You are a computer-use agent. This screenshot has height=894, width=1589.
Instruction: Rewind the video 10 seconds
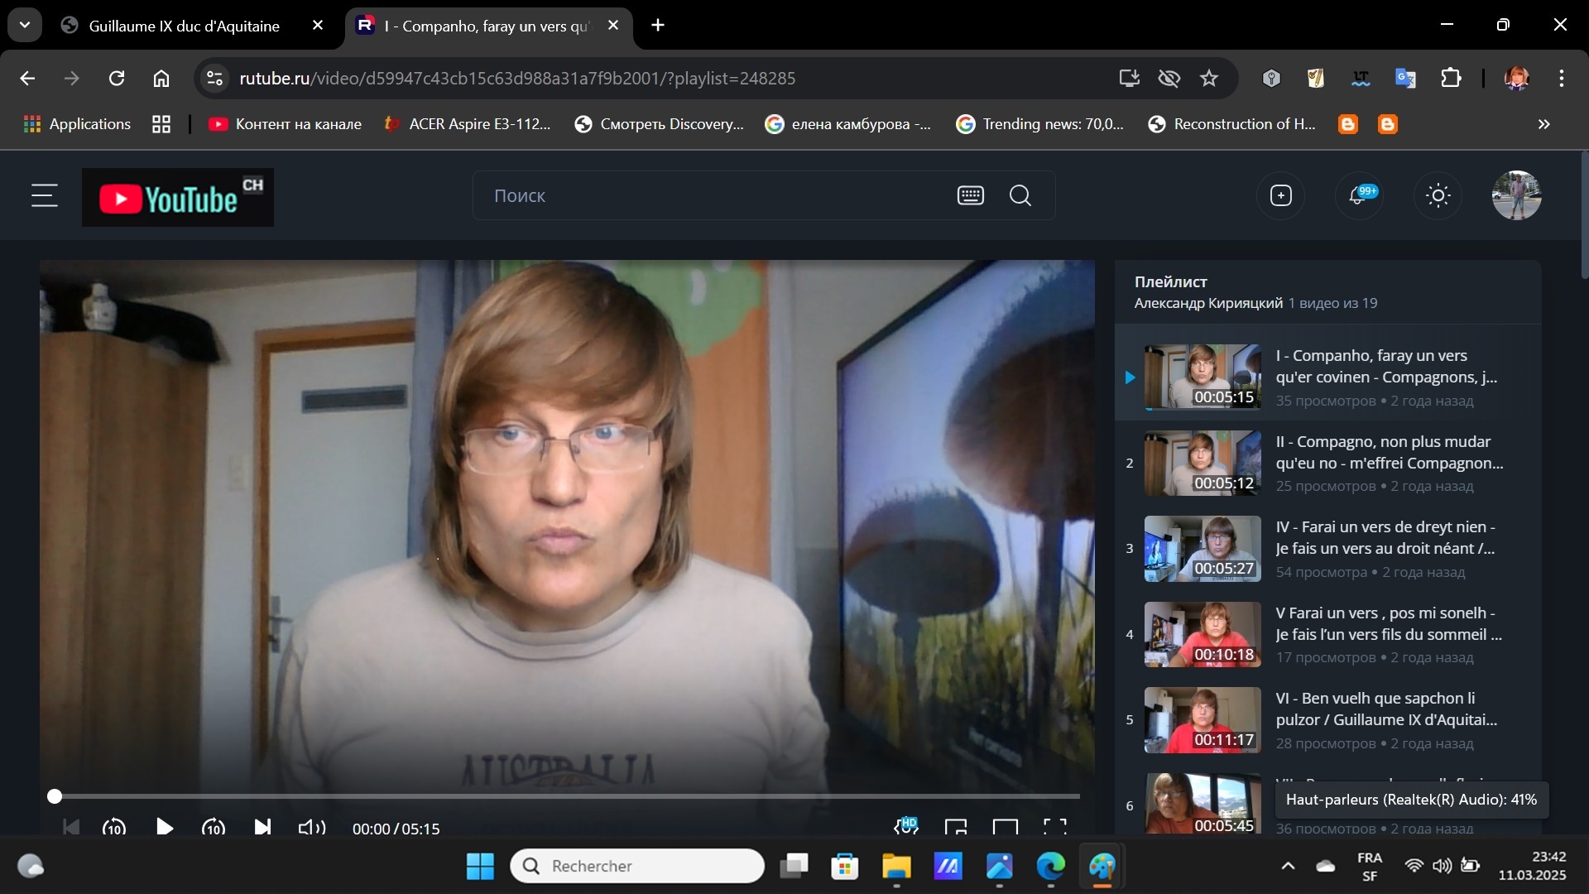click(x=114, y=827)
